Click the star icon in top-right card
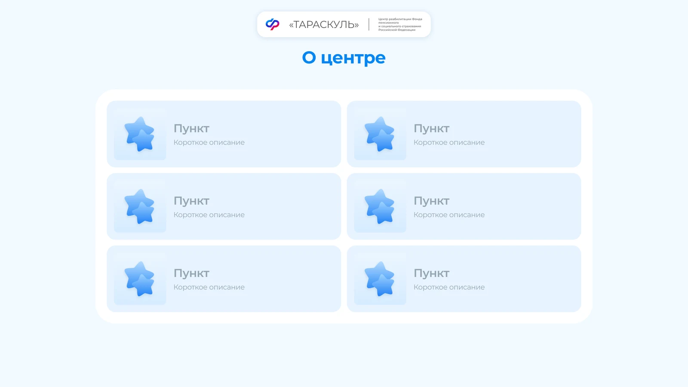688x387 pixels. tap(380, 134)
